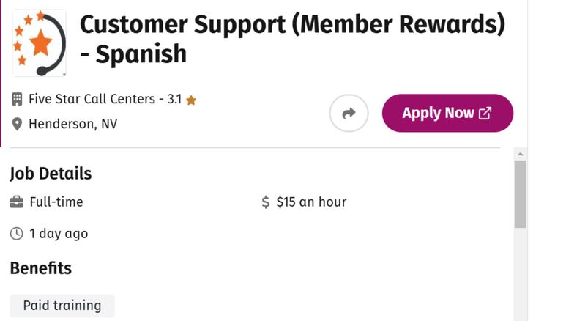Select the Paid training benefit tag
Image resolution: width=566 pixels, height=321 pixels.
point(62,306)
